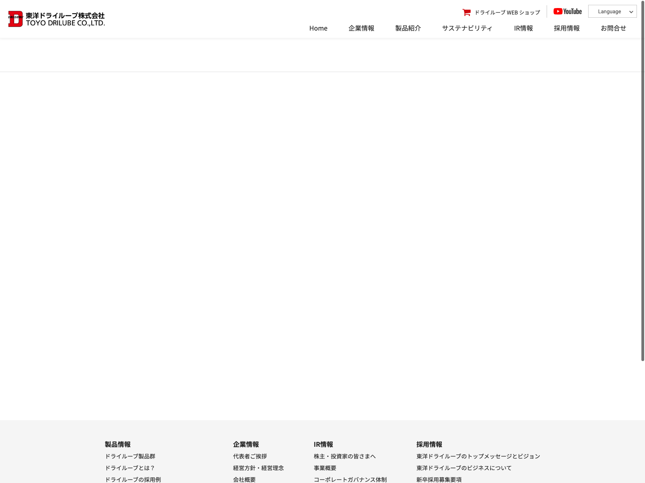Open the 製品紹介 navigation menu
645x483 pixels.
[x=408, y=28]
